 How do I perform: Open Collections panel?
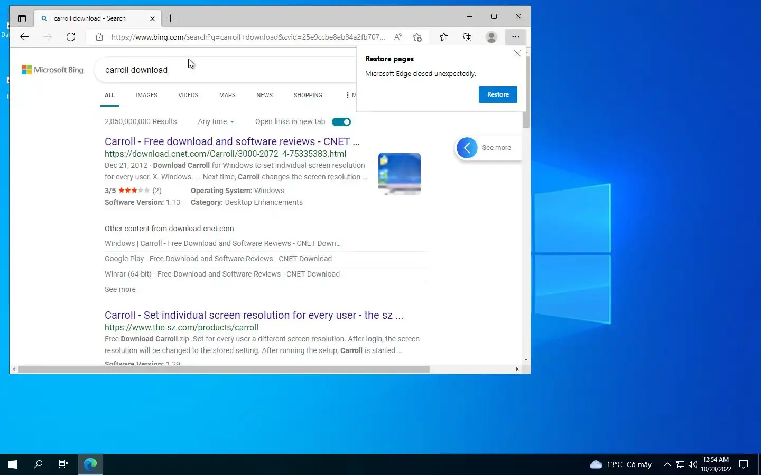[467, 37]
